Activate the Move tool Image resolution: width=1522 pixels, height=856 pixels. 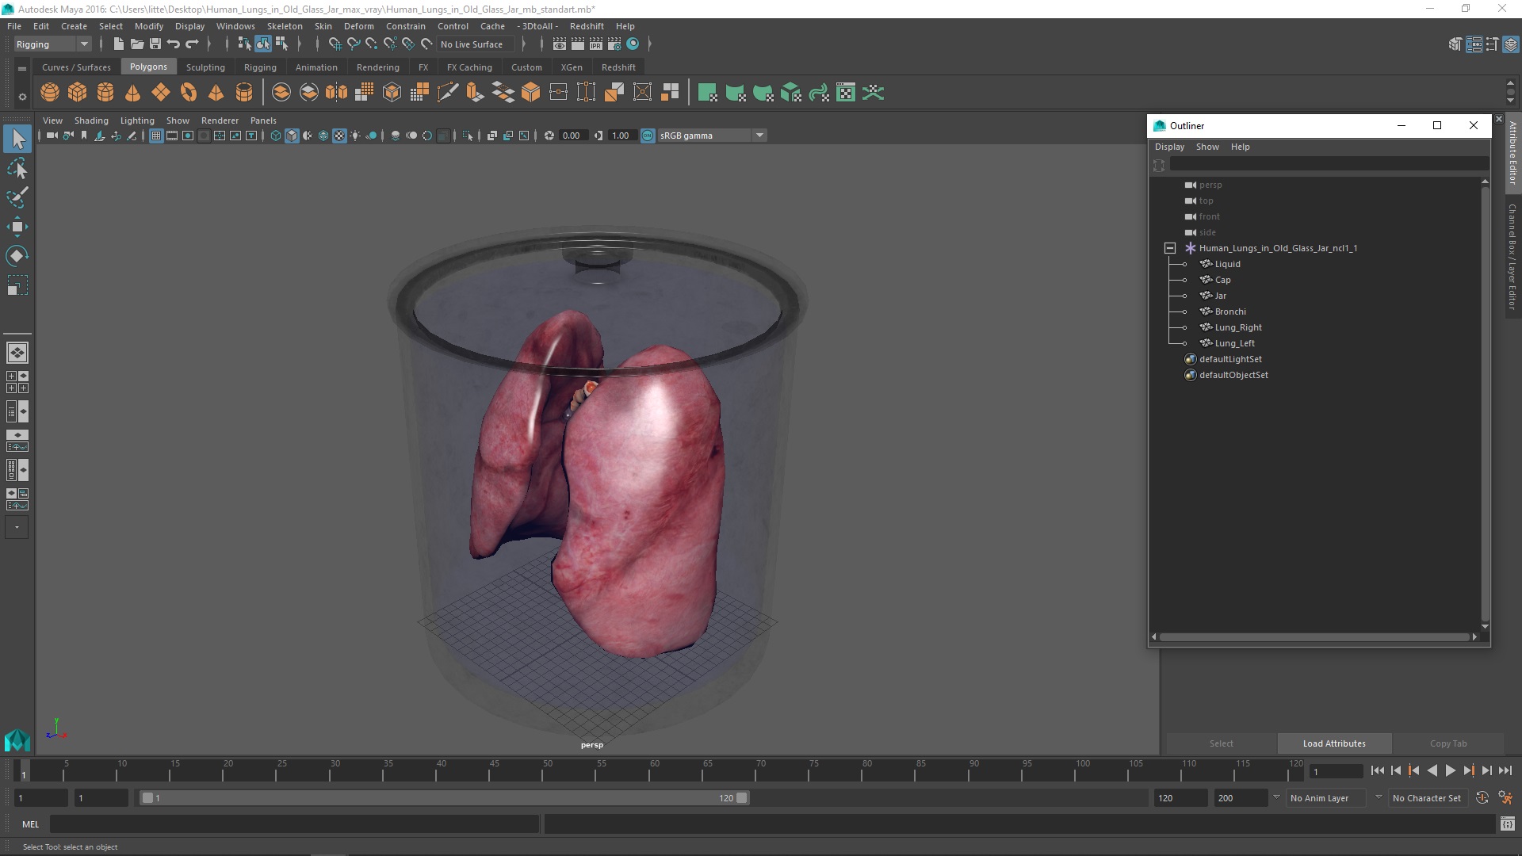click(x=17, y=227)
